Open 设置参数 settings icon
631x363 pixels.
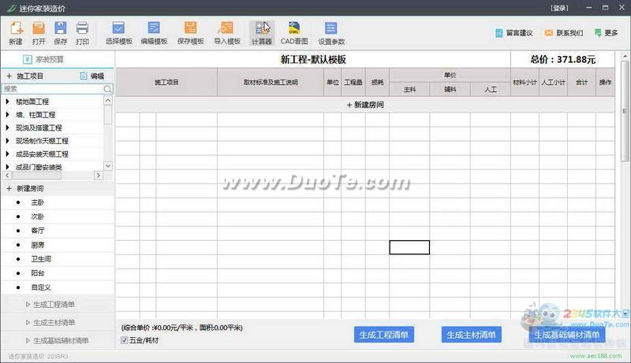coord(331,31)
